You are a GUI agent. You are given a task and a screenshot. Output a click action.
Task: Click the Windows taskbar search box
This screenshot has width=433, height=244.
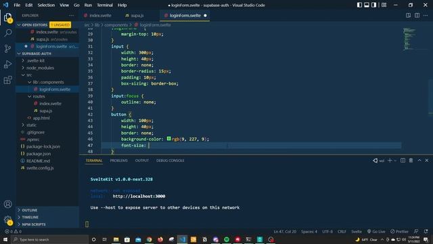pos(49,239)
